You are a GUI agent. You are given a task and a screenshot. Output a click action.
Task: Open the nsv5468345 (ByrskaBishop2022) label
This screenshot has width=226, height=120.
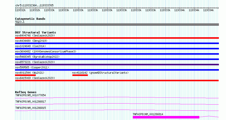pos(37,57)
